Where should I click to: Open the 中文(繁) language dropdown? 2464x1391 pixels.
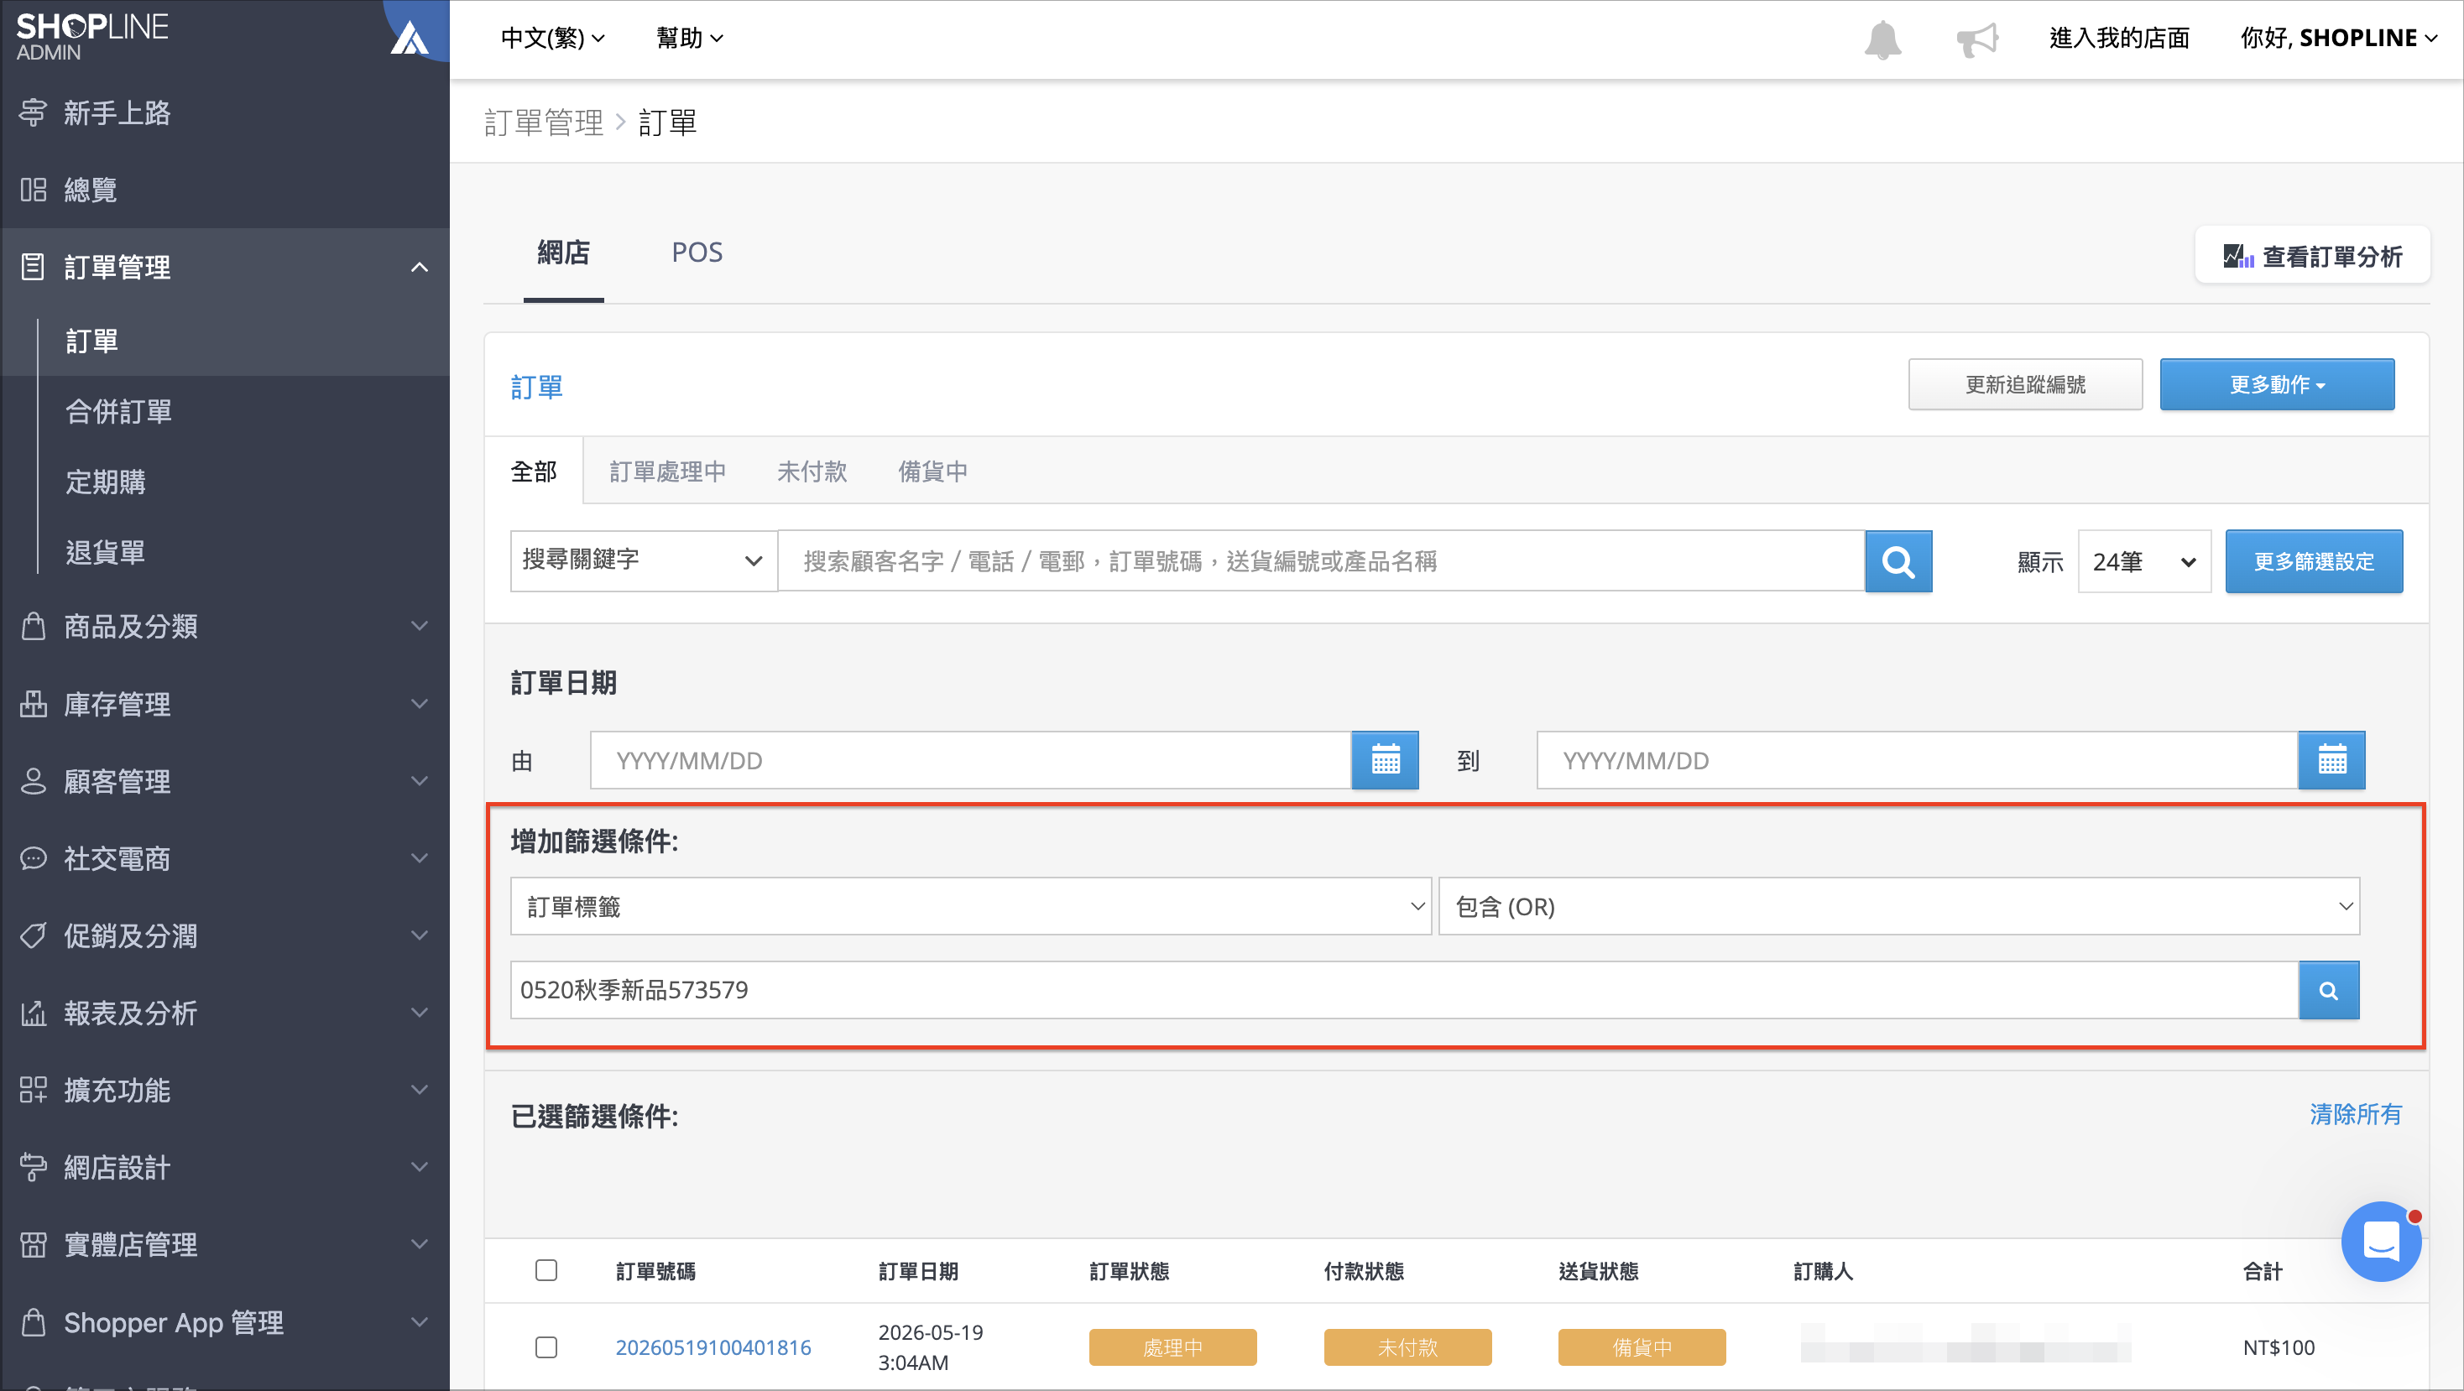(x=553, y=39)
